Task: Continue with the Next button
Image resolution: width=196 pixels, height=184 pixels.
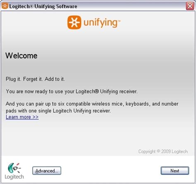Action: (x=175, y=171)
